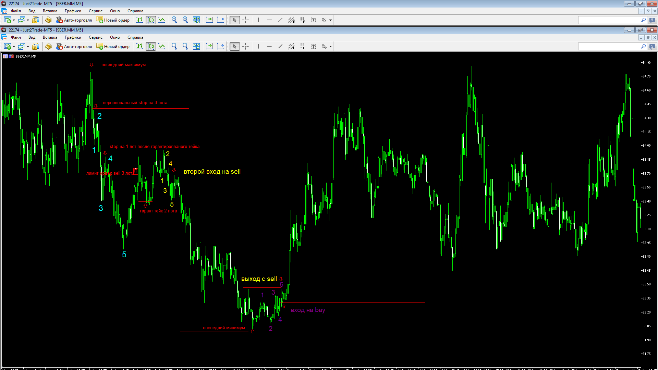This screenshot has height=370, width=658.
Task: Click Новый ордер button in front window
Action: tap(113, 47)
